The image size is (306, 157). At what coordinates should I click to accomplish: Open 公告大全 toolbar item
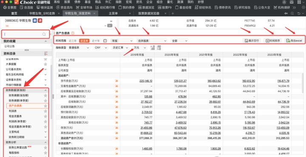[262, 8]
